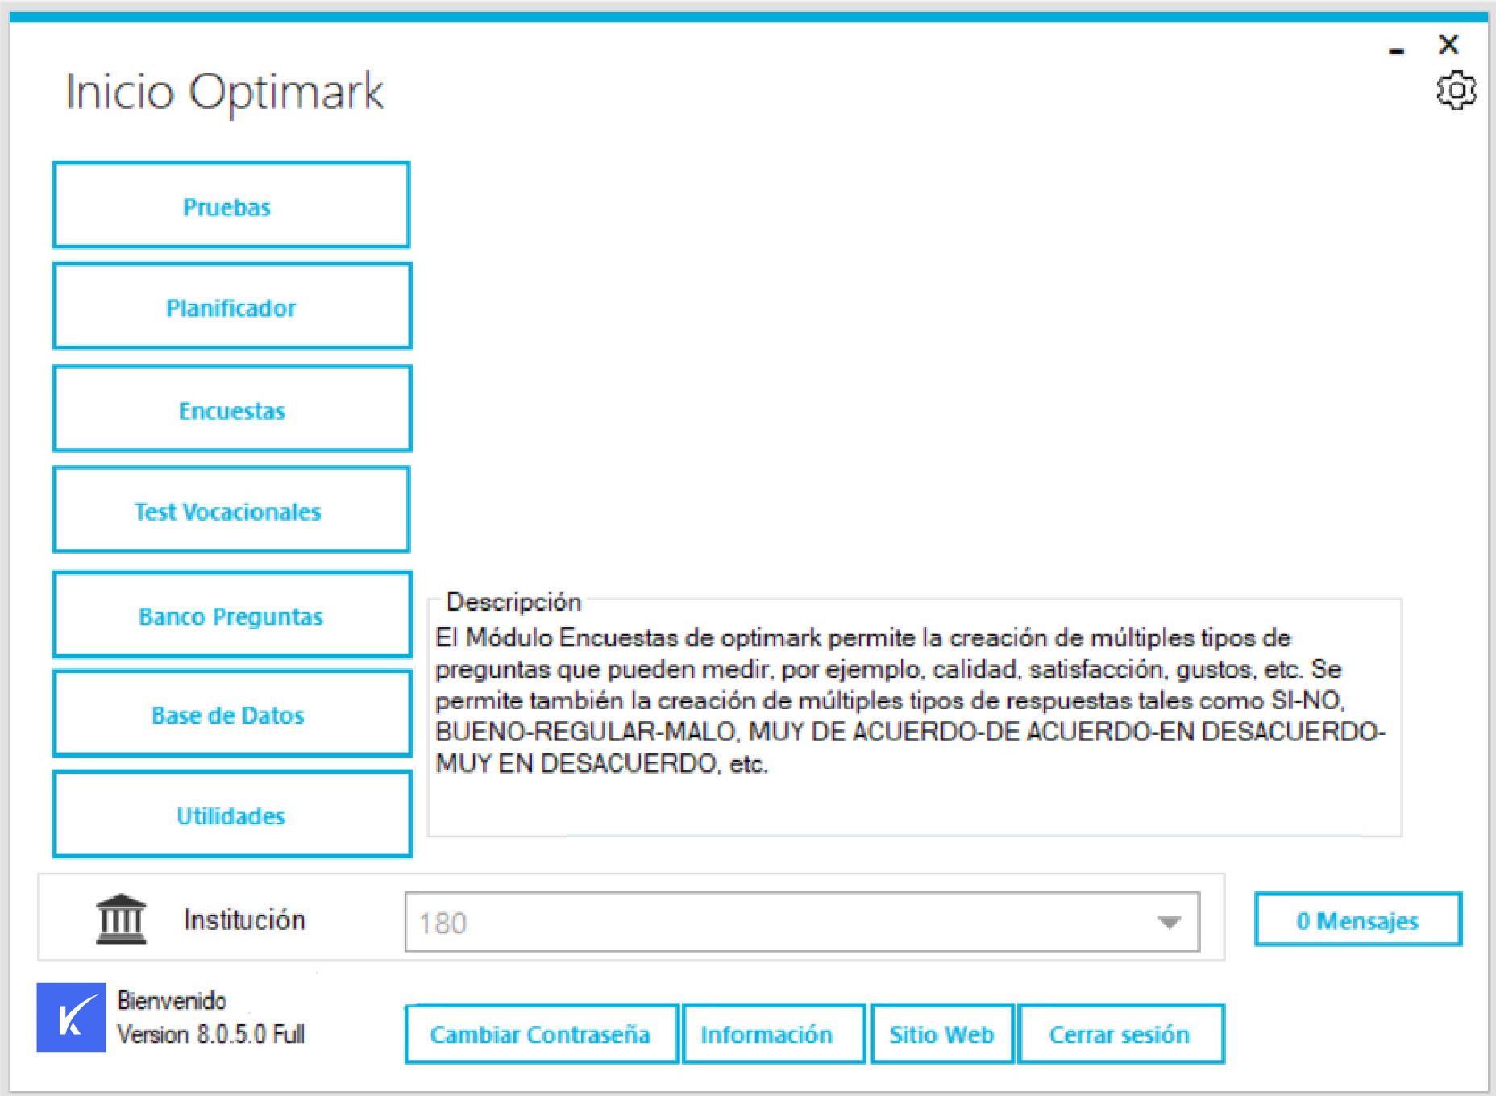Viewport: 1496px width, 1096px height.
Task: Click the Institución field showing 180
Action: [802, 922]
